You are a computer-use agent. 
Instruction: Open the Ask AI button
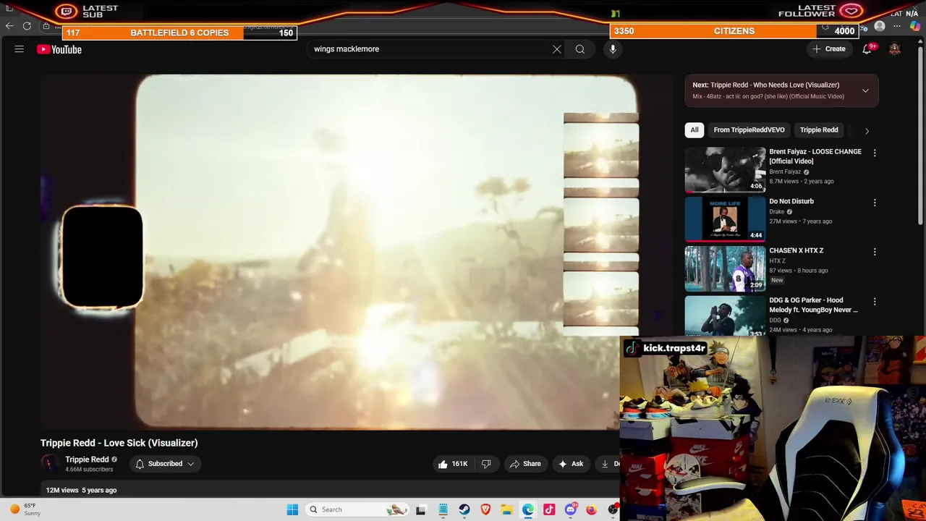571,464
